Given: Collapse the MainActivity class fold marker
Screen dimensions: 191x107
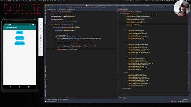Looking at the screenshot, I should [x=48, y=24].
